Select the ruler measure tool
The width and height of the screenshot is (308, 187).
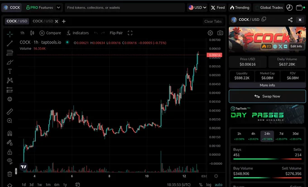click(10, 111)
